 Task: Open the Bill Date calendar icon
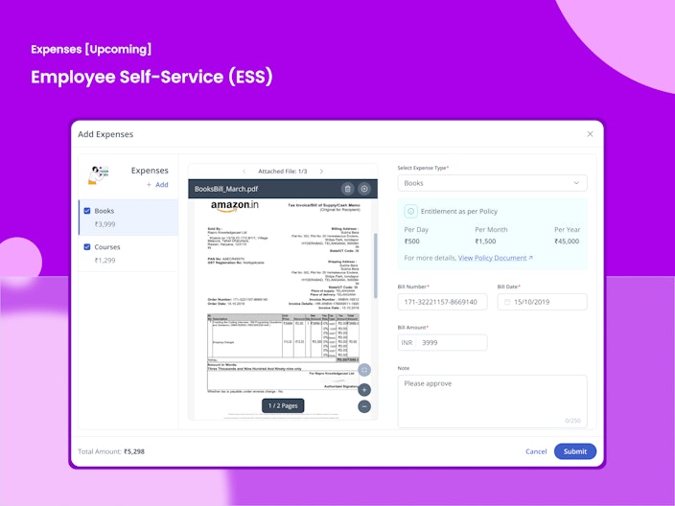pos(507,302)
